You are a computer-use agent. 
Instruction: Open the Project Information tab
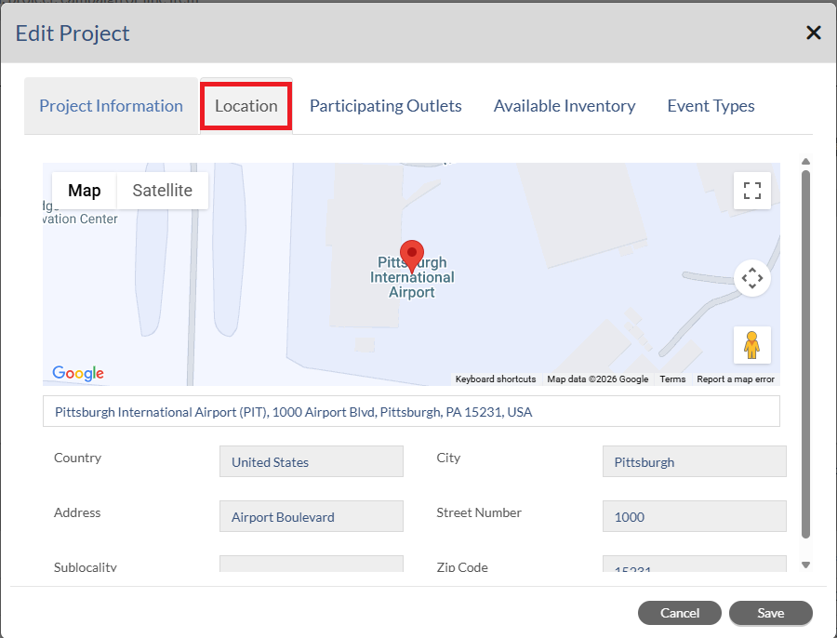pyautogui.click(x=111, y=106)
